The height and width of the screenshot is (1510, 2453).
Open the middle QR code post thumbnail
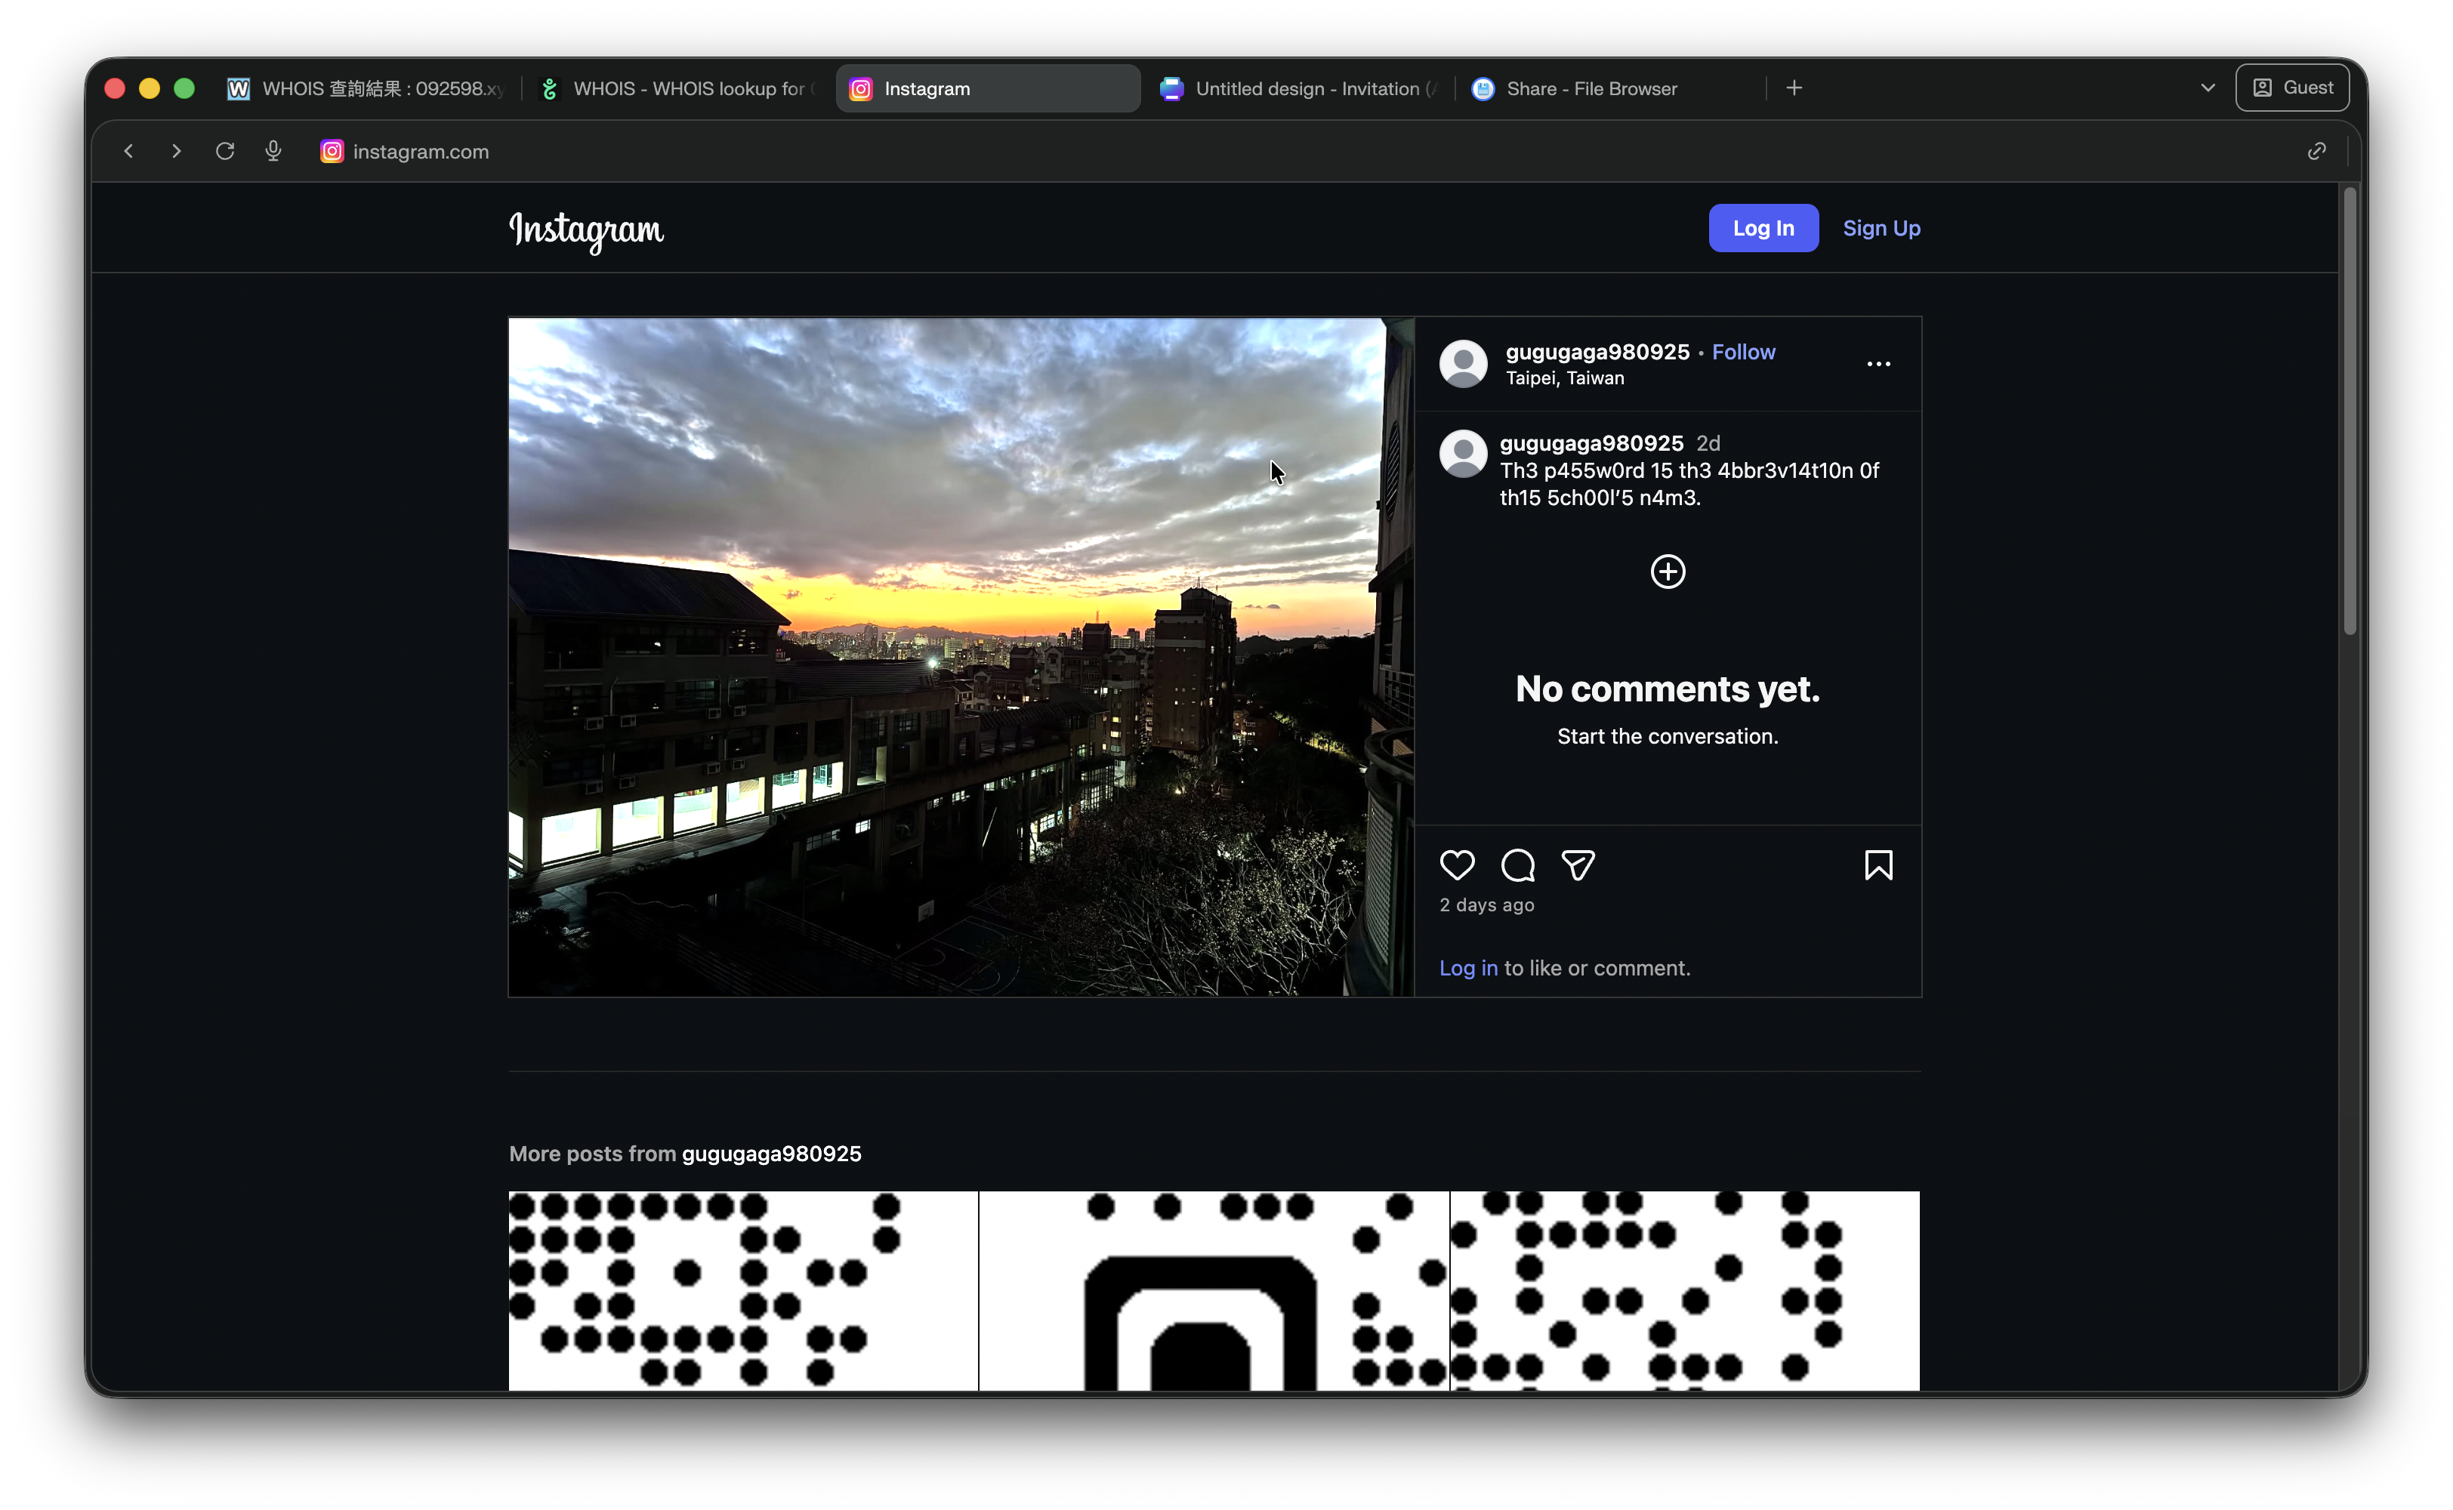[x=1214, y=1290]
